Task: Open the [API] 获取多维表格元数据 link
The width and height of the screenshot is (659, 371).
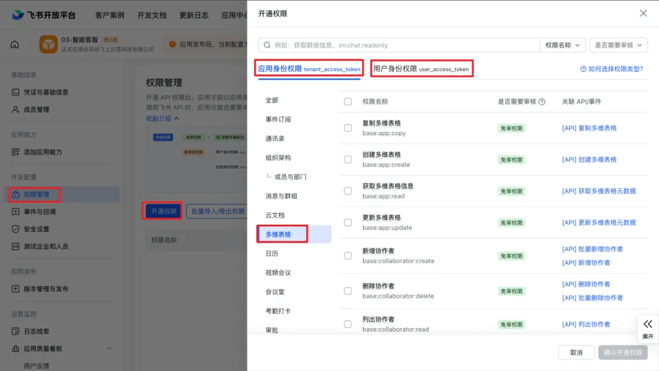Action: click(599, 191)
